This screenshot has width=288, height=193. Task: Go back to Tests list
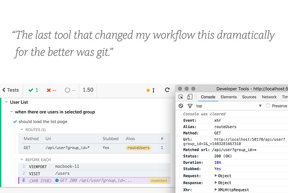[x=10, y=90]
